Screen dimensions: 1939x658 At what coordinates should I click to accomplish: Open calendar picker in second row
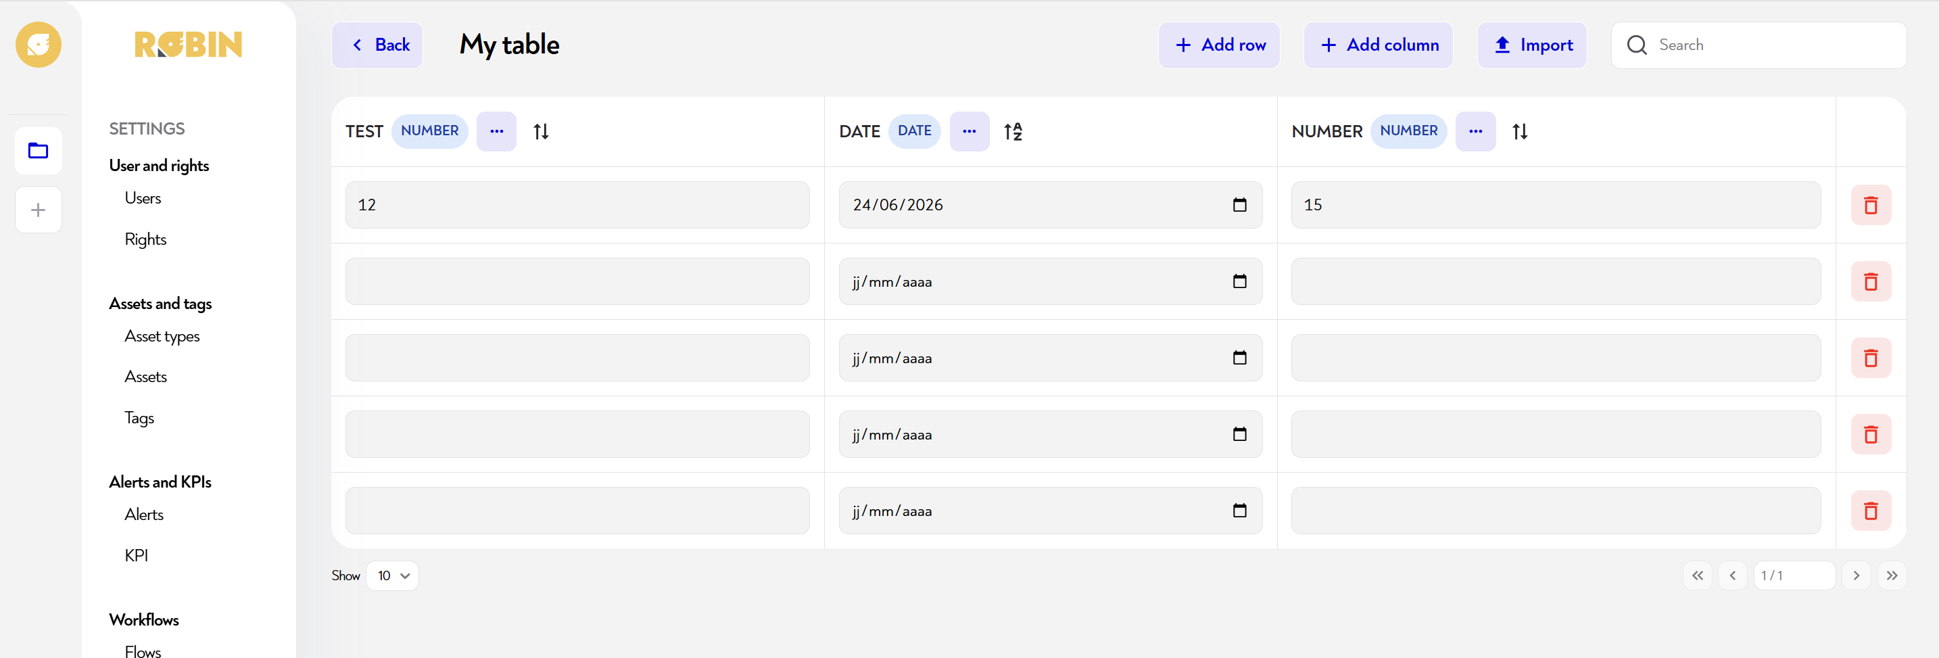[1239, 281]
